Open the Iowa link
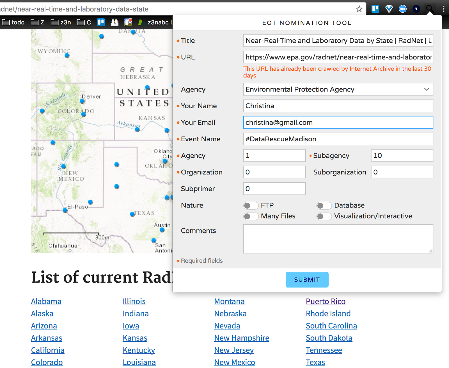 (131, 326)
